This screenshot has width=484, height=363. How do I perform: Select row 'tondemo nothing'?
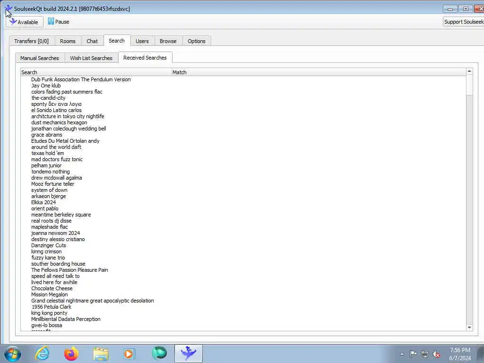point(51,172)
